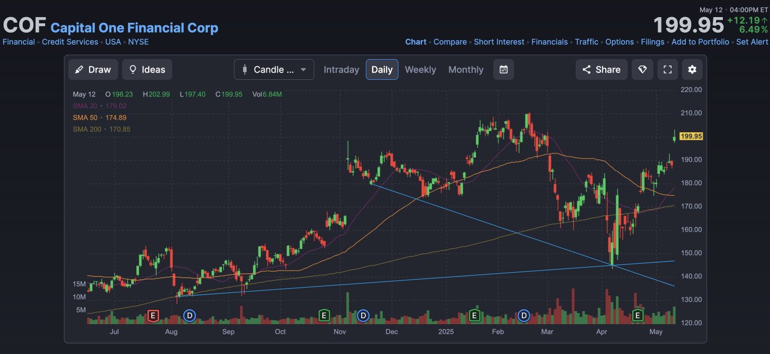
Task: Click the 6.49% percent change value
Action: [753, 30]
